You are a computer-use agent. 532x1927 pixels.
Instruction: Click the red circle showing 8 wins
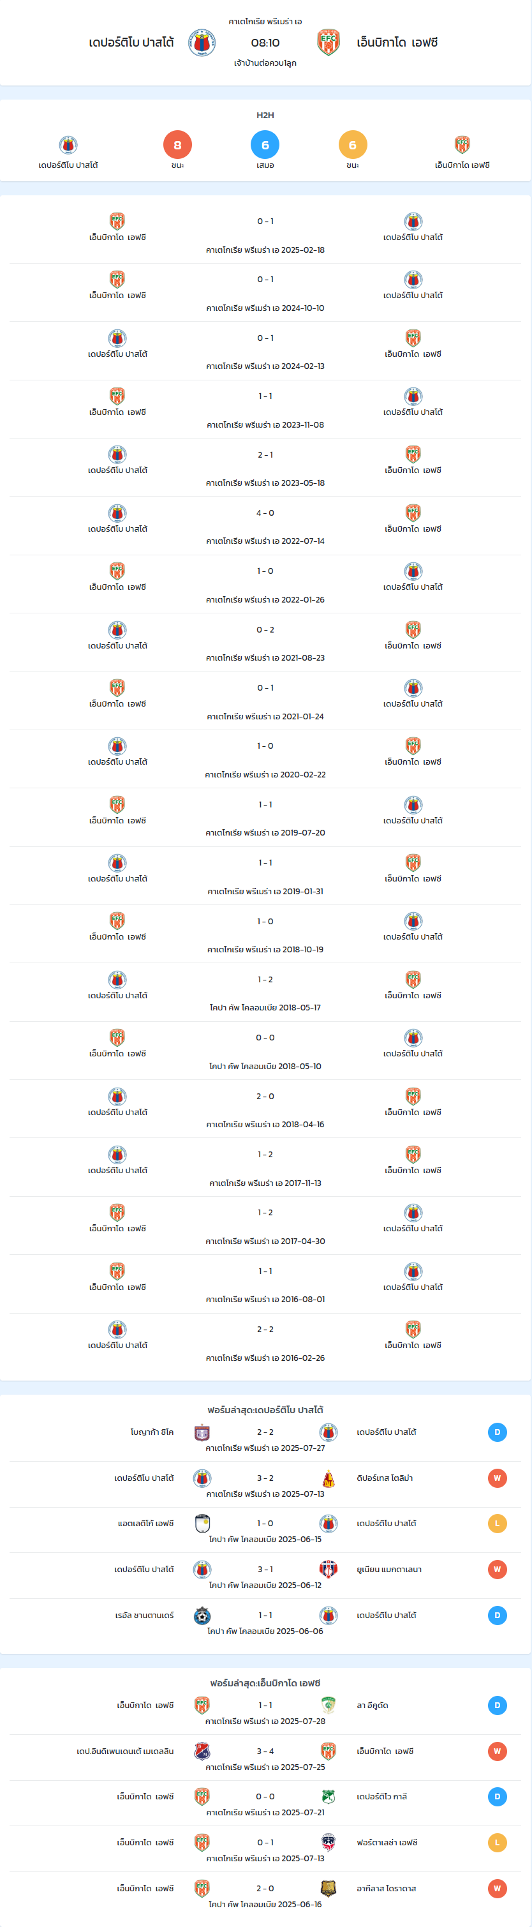pos(178,144)
